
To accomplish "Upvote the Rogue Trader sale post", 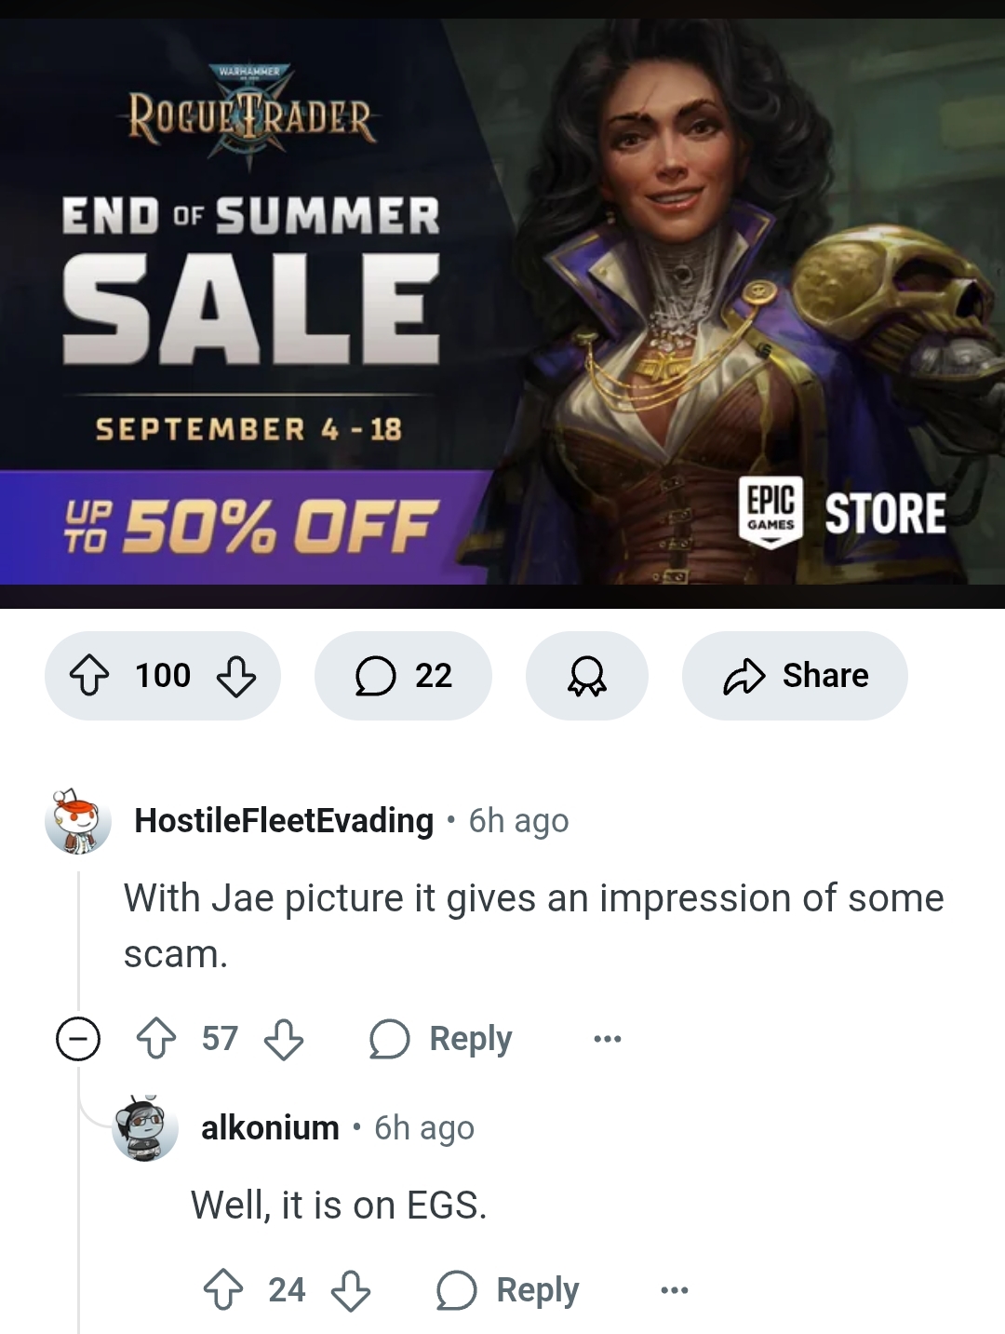I will tap(90, 676).
